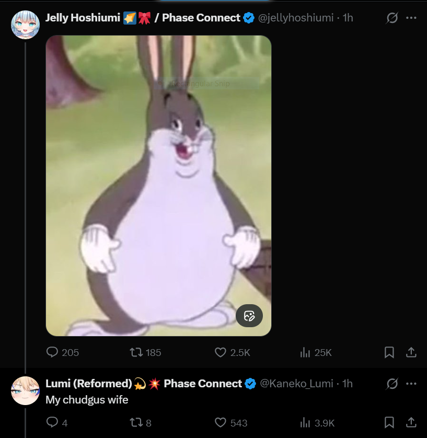View analytics for Lumi's reply 3.9K

tap(317, 422)
